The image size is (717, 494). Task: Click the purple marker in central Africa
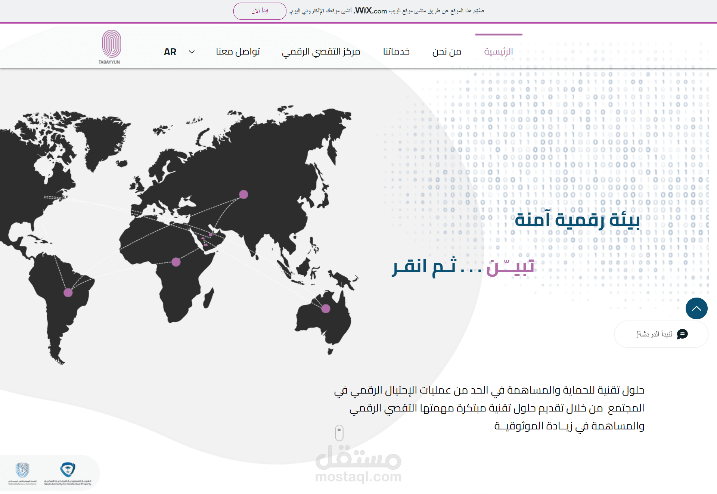(176, 262)
